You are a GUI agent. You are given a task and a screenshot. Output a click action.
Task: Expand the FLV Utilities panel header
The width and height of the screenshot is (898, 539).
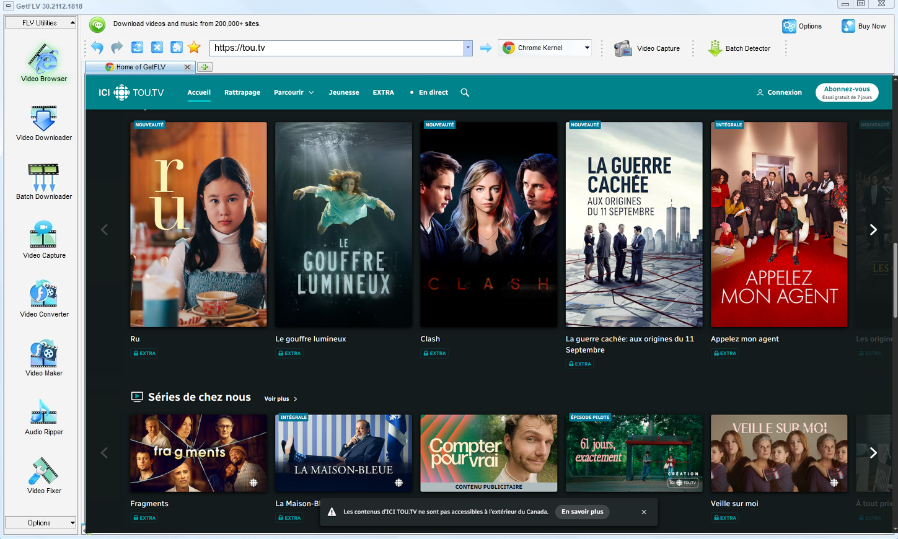[x=40, y=23]
